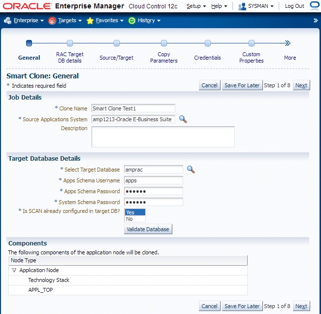Select the RAC Target DB details step label
Image resolution: width=321 pixels, height=314 pixels.
tap(70, 57)
